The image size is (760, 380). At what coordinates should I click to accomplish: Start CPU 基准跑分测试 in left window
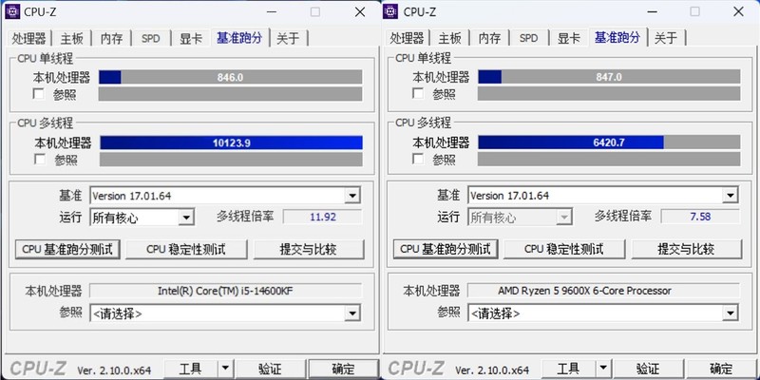click(x=67, y=249)
